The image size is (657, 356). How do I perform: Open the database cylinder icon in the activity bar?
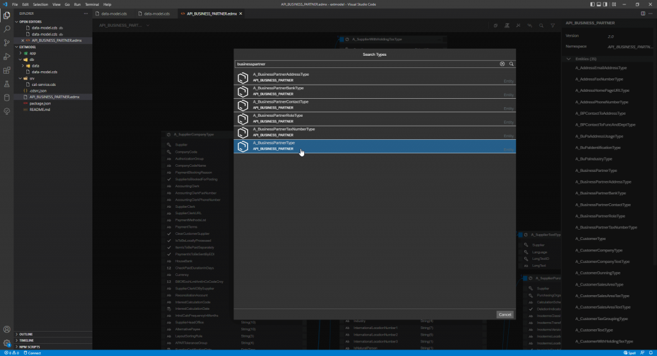tap(6, 97)
